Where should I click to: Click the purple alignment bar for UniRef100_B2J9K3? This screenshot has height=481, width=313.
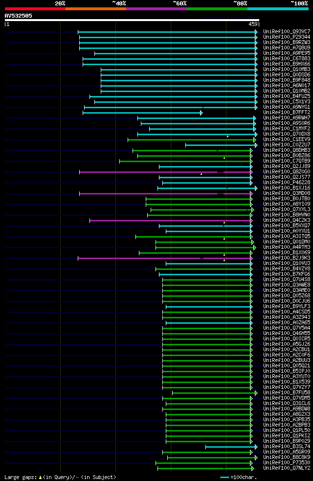pyautogui.click(x=165, y=258)
